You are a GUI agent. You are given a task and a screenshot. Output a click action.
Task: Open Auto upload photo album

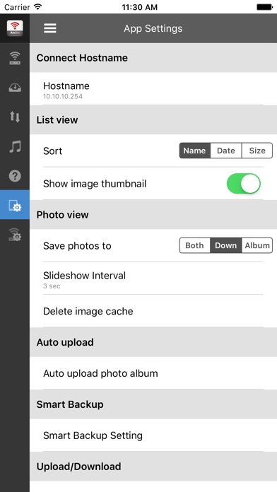click(153, 373)
